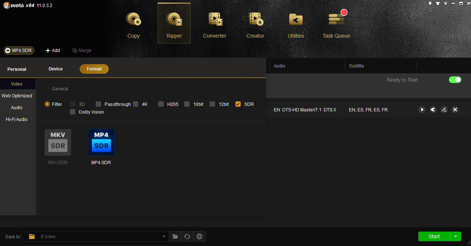The width and height of the screenshot is (471, 246).
Task: Uncheck the SDR filter checkbox
Action: 238,104
